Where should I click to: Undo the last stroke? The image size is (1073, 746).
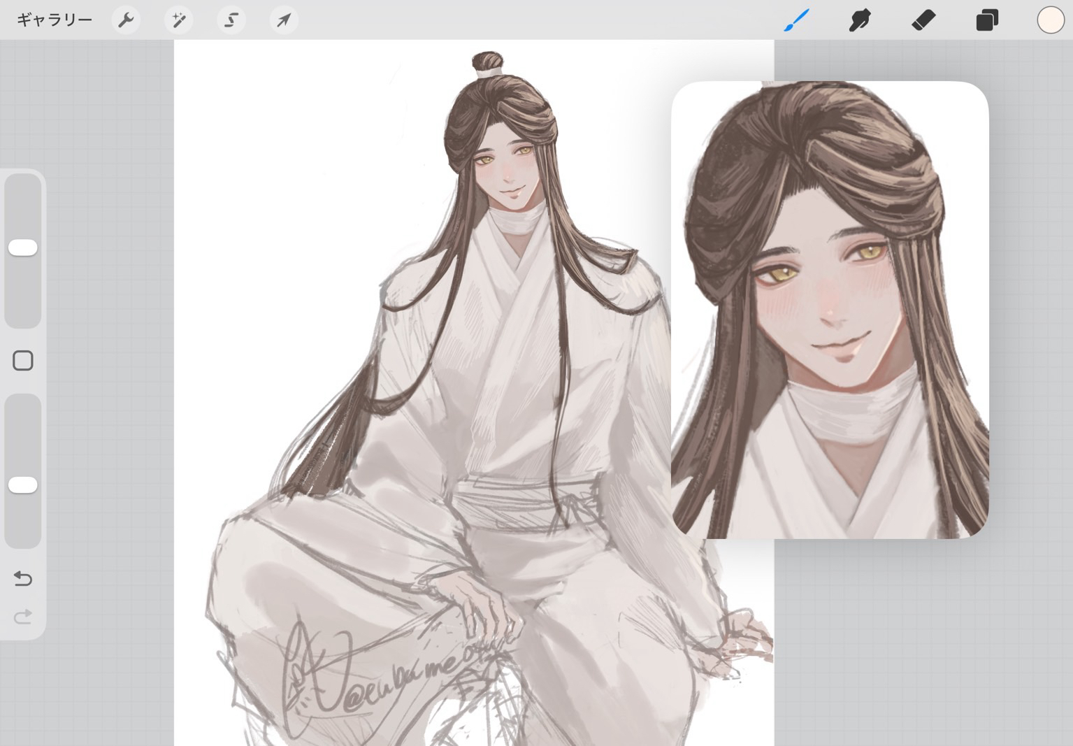coord(23,579)
